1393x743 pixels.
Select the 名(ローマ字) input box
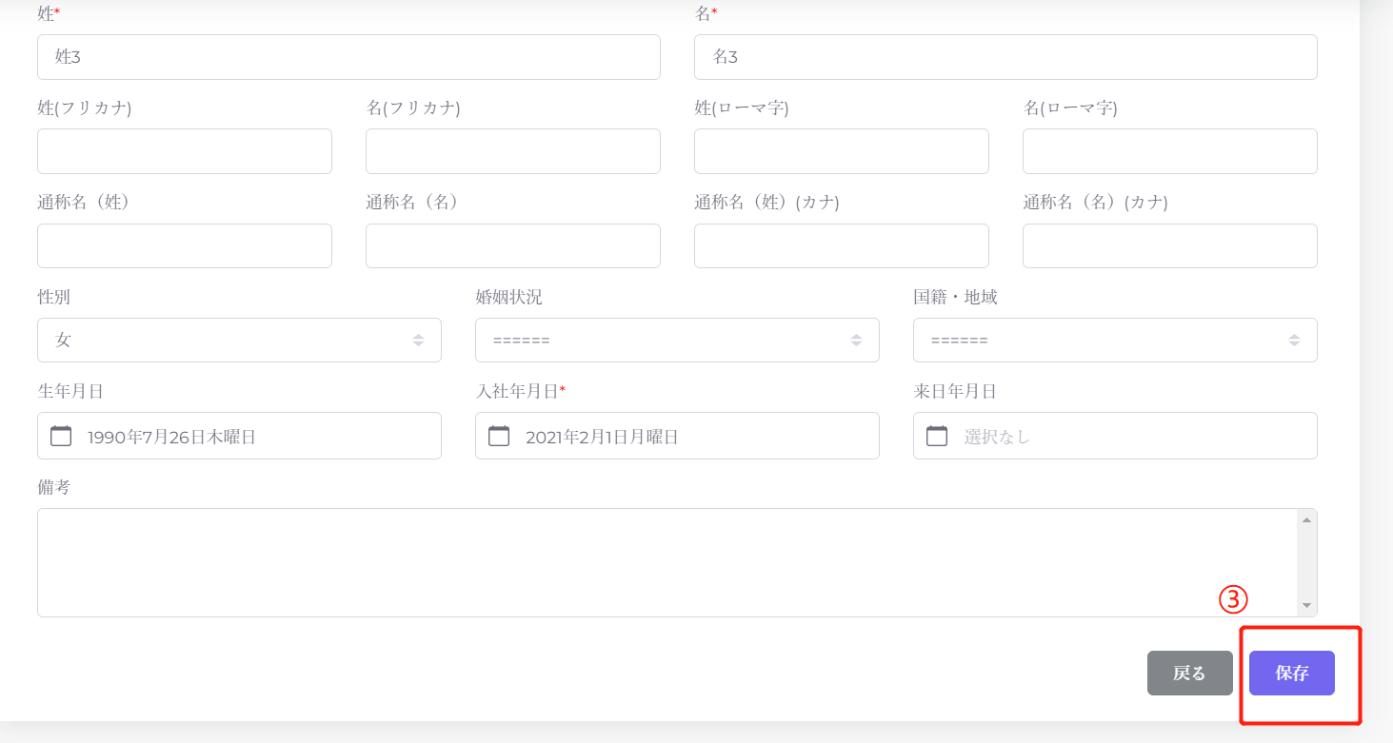point(1170,151)
